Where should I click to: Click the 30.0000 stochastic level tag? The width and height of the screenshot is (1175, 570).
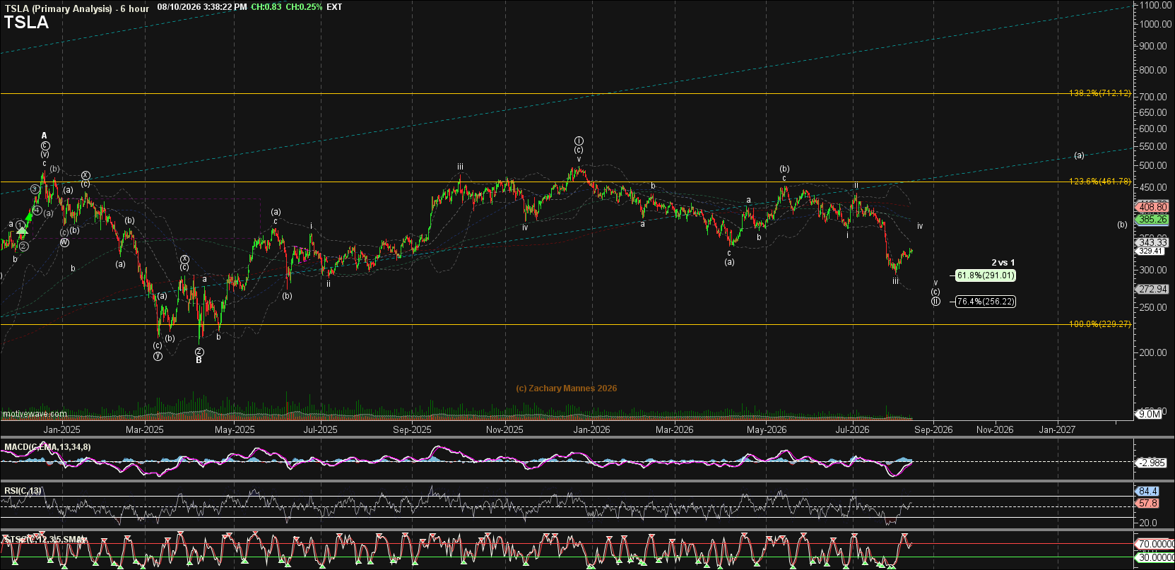click(1155, 557)
